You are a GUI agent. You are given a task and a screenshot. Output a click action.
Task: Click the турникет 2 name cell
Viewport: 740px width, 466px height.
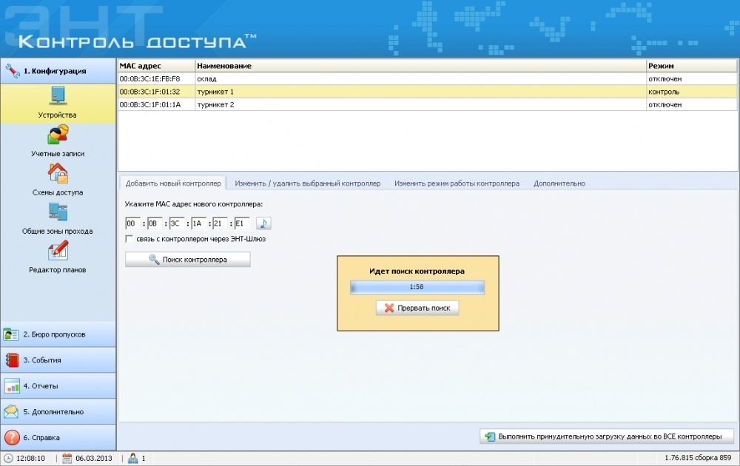(x=420, y=105)
